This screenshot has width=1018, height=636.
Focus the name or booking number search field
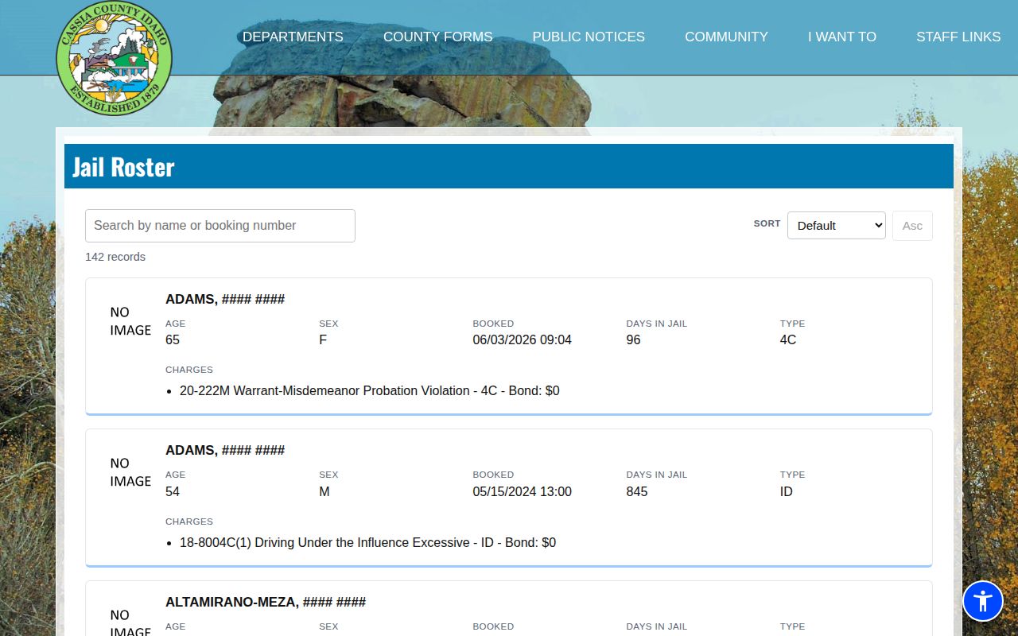(220, 226)
